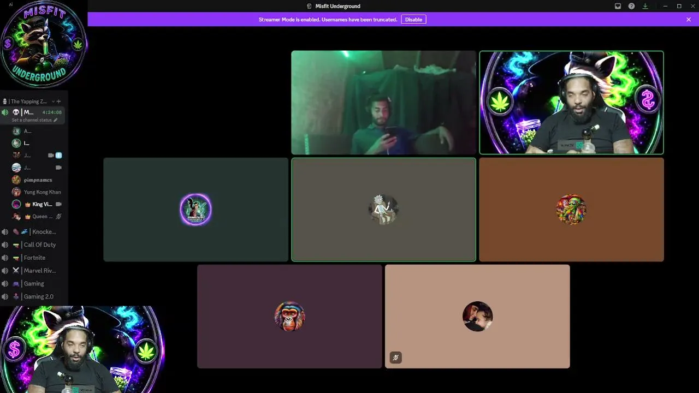The image size is (699, 393).
Task: Select the Rick avatar tile
Action: 383,210
